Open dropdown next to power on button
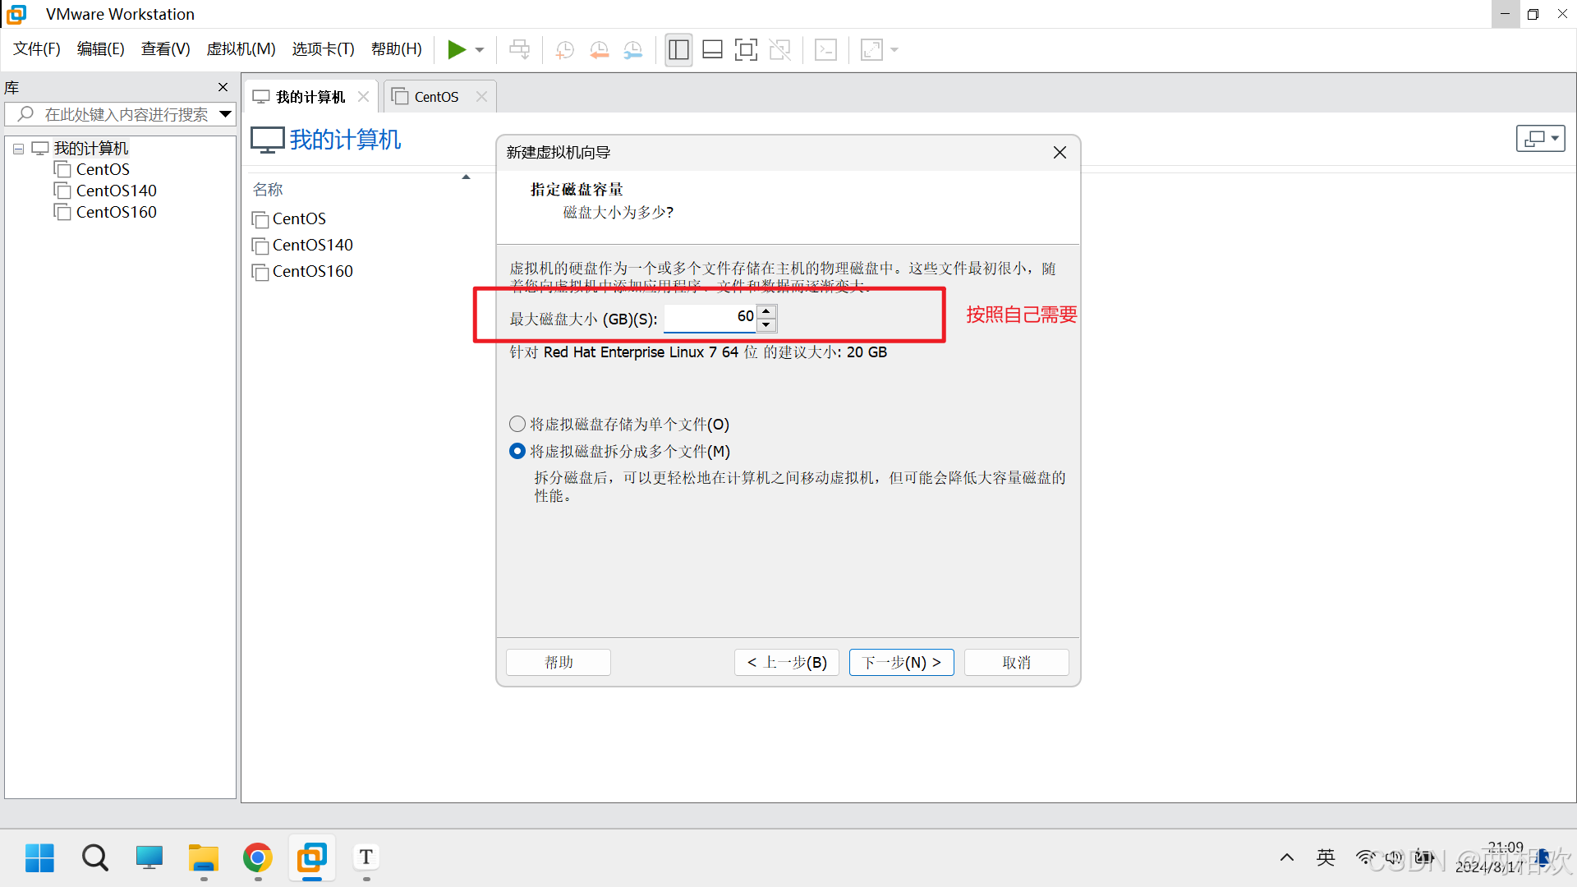The width and height of the screenshot is (1577, 887). click(480, 50)
